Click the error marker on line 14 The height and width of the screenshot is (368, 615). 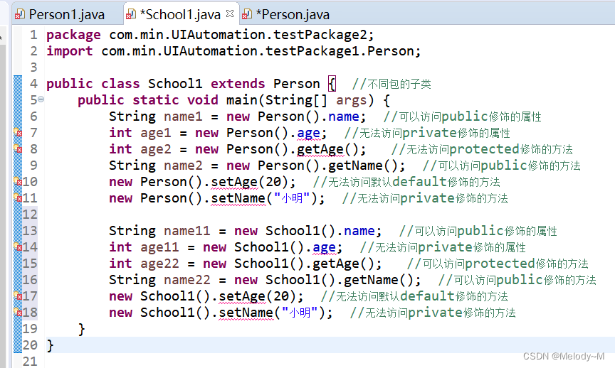click(x=18, y=247)
